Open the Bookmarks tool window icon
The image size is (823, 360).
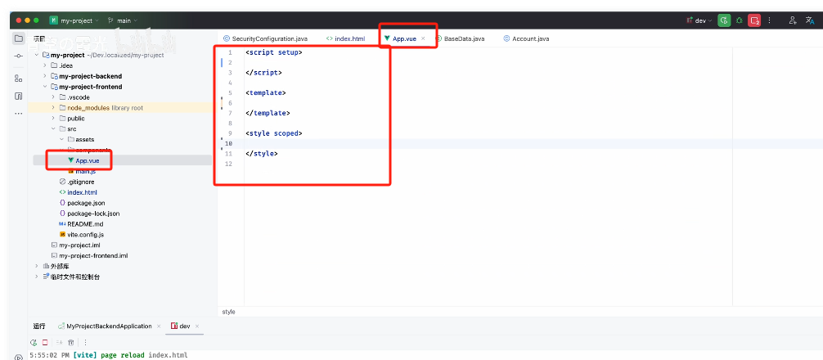point(18,96)
